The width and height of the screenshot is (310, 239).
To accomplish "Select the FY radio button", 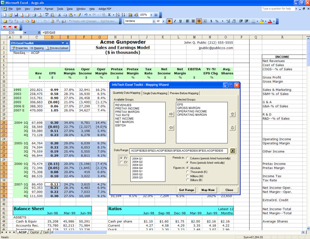I will 121,158.
